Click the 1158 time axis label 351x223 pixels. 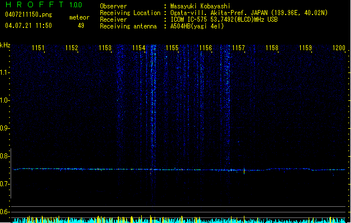[x=272, y=48]
